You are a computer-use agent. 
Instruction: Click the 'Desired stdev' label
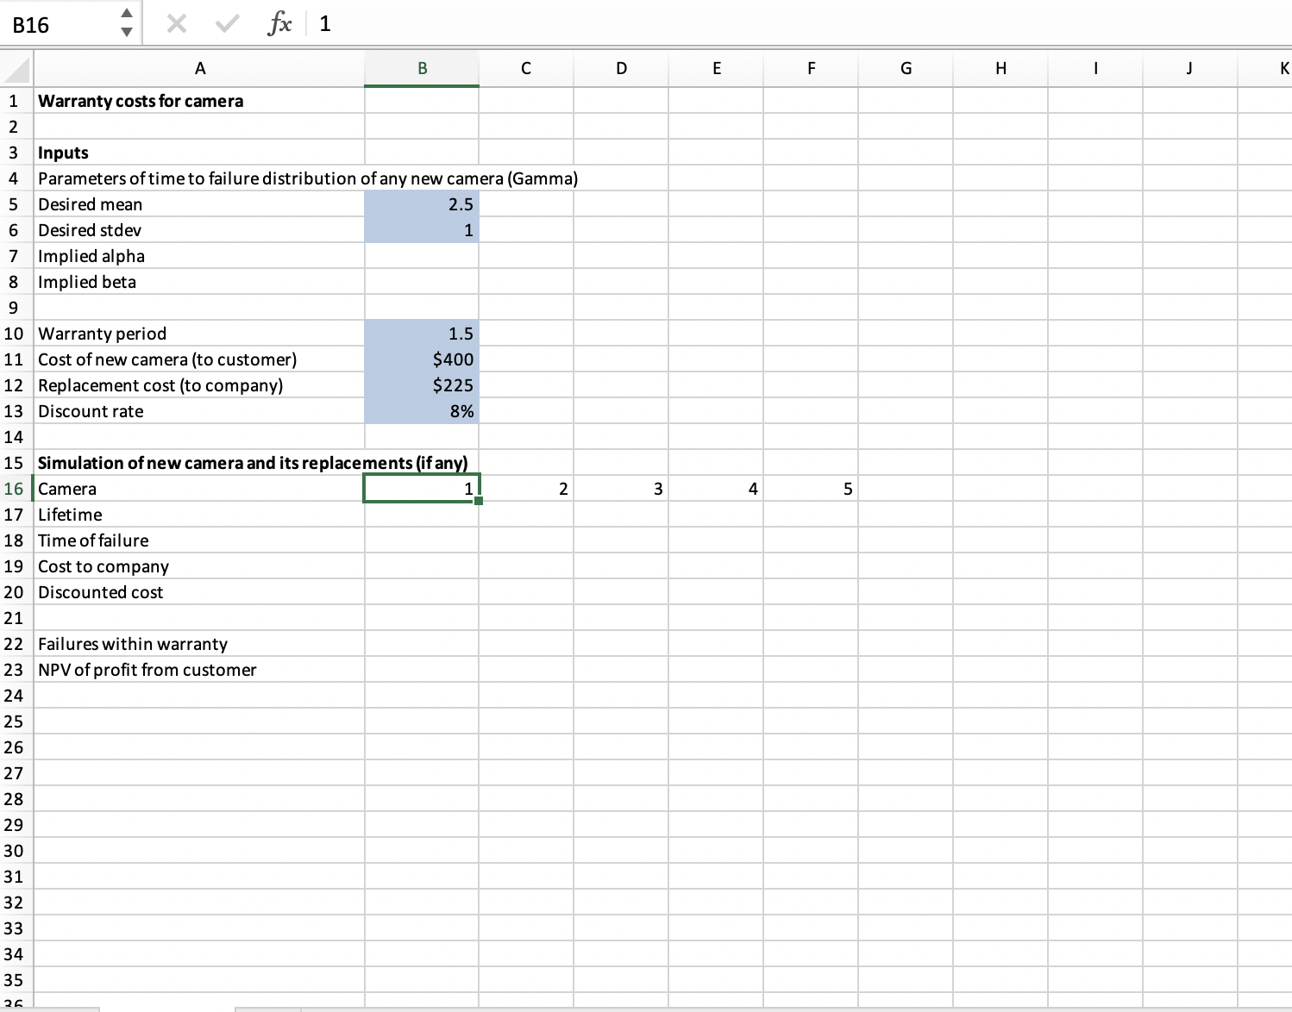coord(90,230)
